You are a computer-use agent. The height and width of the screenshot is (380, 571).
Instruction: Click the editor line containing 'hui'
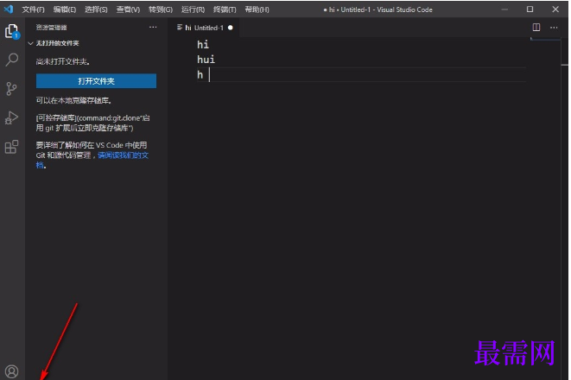tap(206, 60)
